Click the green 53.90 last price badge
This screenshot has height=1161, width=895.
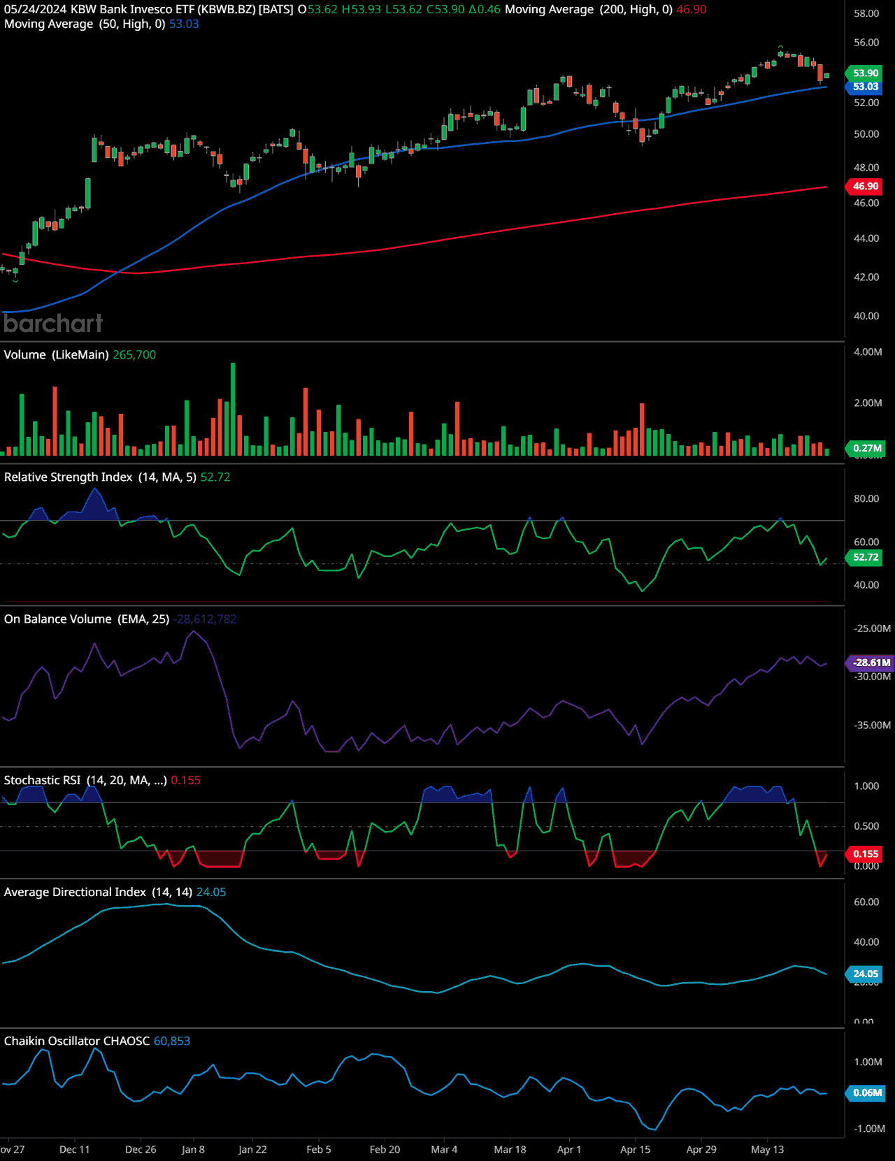(865, 73)
